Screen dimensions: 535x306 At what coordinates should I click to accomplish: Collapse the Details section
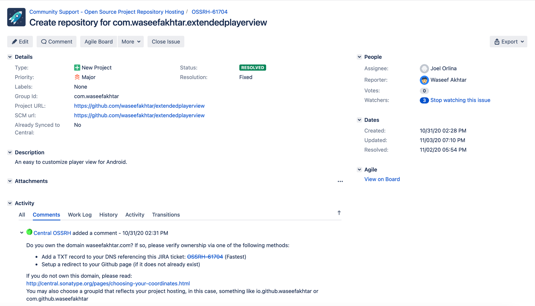(10, 57)
